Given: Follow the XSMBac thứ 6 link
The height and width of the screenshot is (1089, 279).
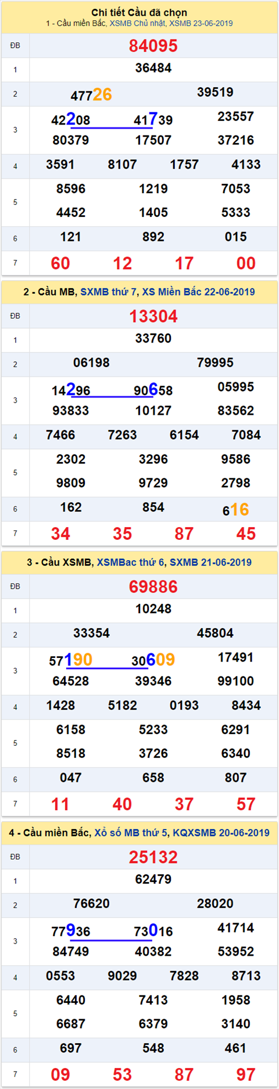Looking at the screenshot, I should coord(131,562).
